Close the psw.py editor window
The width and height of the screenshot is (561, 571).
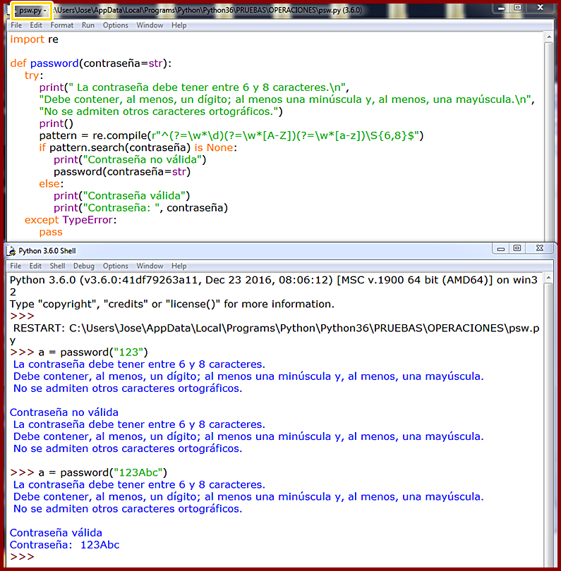541,8
